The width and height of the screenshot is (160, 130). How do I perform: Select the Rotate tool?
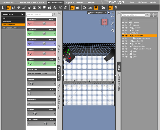click(14, 8)
